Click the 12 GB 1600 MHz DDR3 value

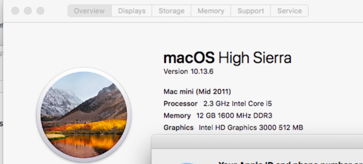pos(234,116)
